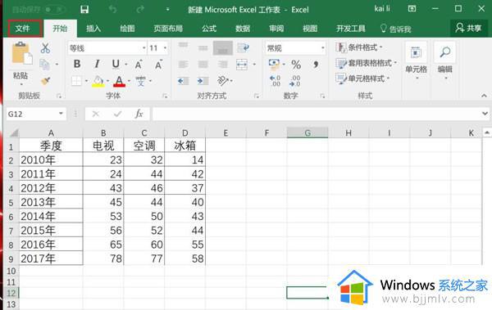The height and width of the screenshot is (310, 492).
Task: Click the align right icon
Action: pyautogui.click(x=223, y=65)
